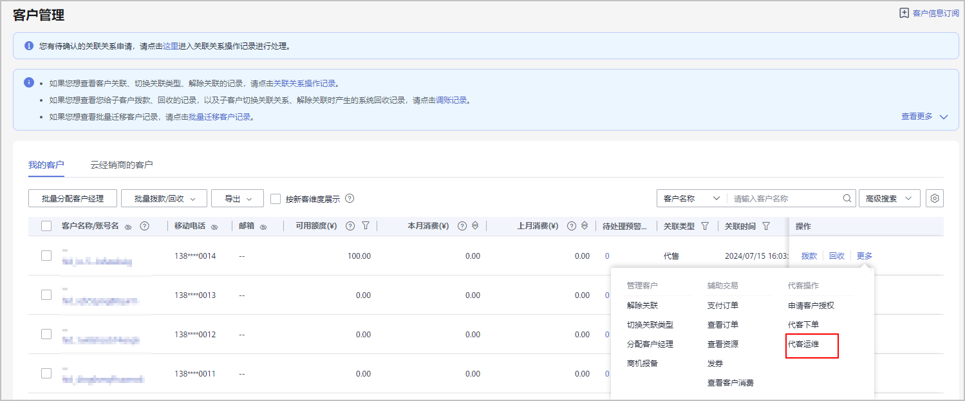
Task: Toggle the eye icon beside 邮箱
Action: [x=263, y=227]
